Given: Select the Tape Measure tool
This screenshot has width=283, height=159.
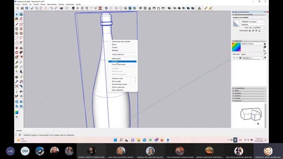Looking at the screenshot, I should tap(17, 62).
